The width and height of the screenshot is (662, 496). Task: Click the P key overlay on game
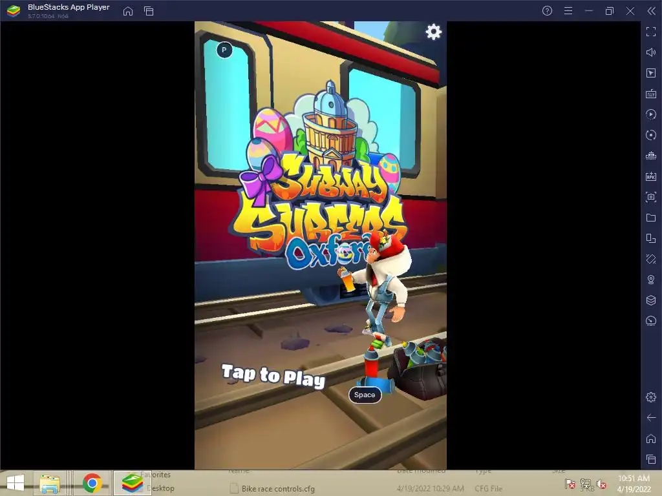[224, 50]
